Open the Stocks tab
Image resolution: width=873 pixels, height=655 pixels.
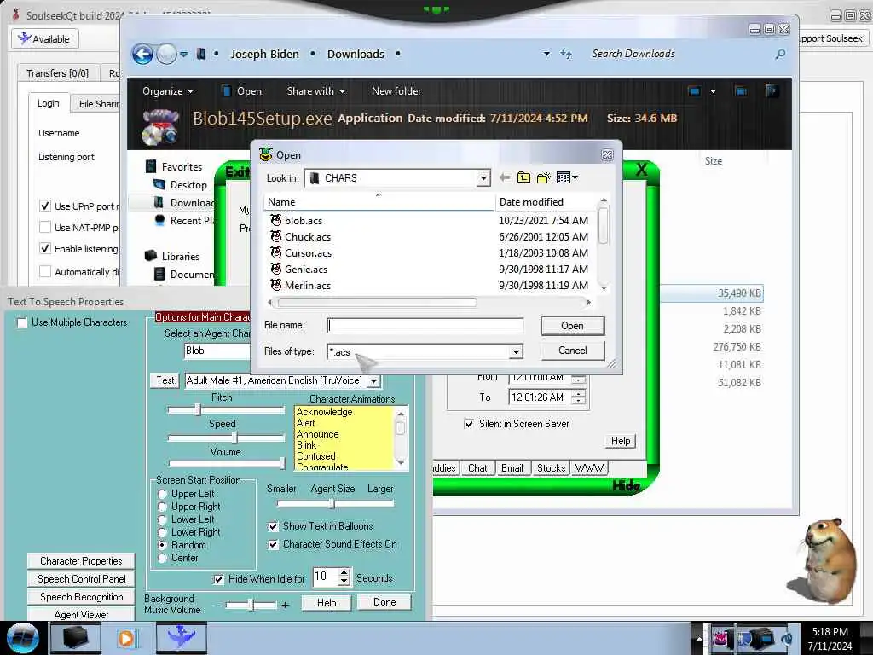(551, 468)
